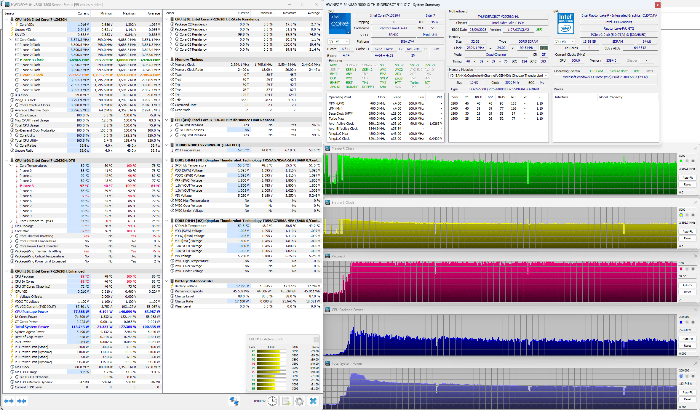This screenshot has height=410, width=700.
Task: Click the log file with green plus icon
Action: pos(286,401)
